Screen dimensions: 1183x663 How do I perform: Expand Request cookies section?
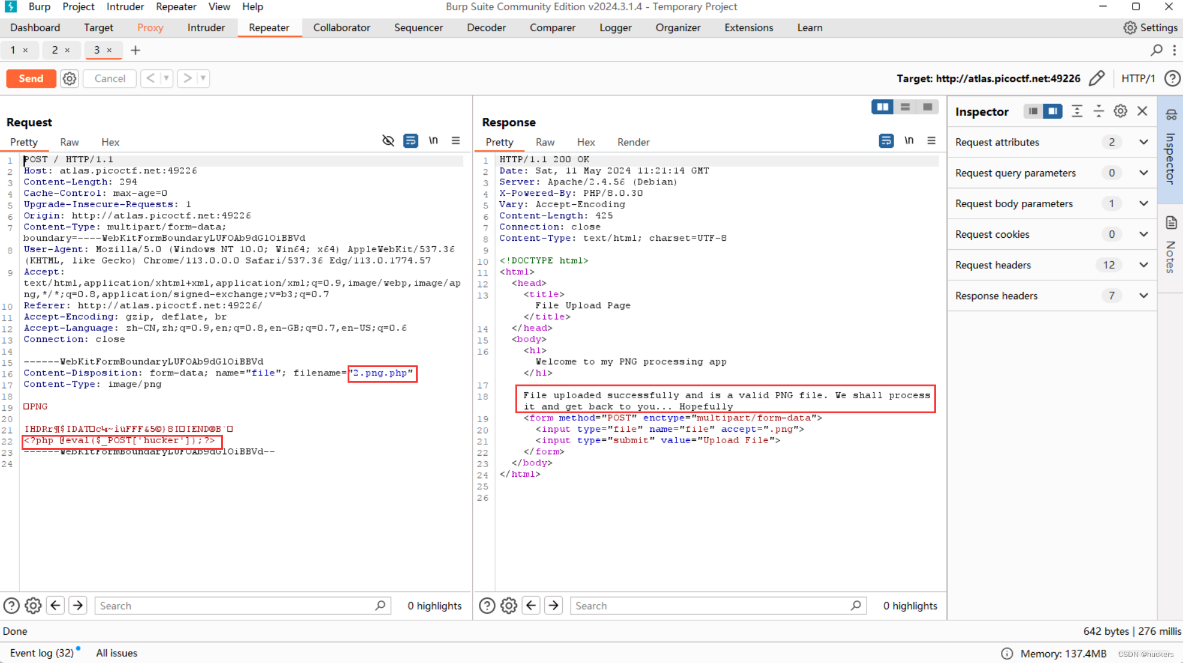point(1143,234)
